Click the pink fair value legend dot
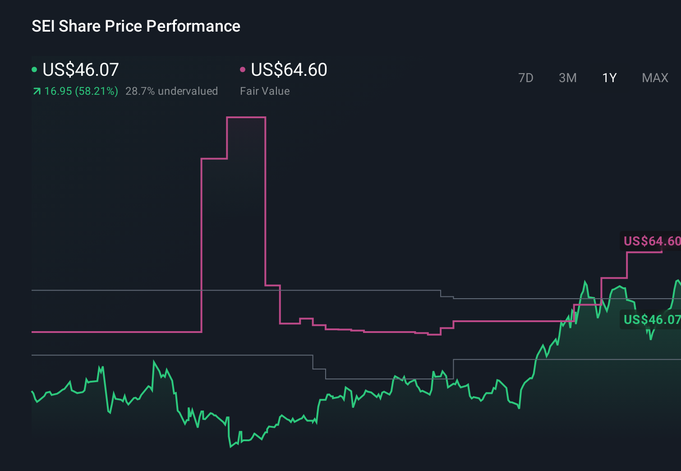Image resolution: width=681 pixels, height=471 pixels. pos(243,69)
